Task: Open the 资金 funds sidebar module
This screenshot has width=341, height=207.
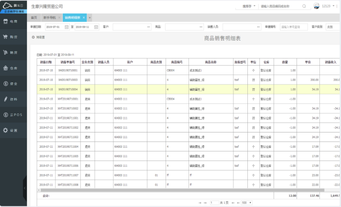Action: click(13, 84)
